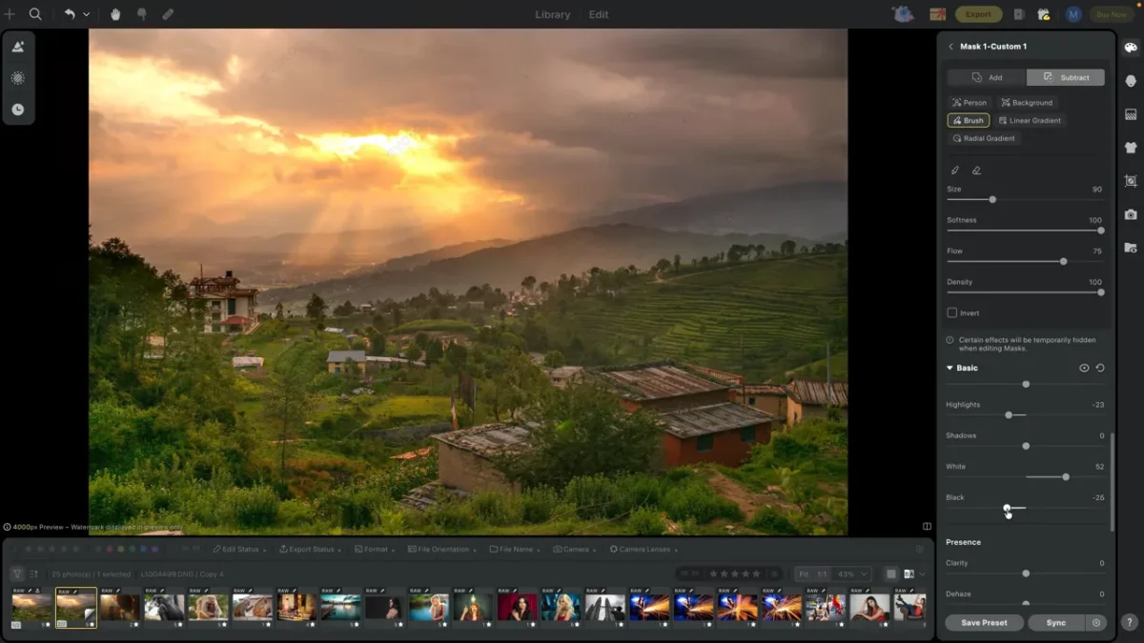Choose the Linear Gradient mask option

[1030, 121]
